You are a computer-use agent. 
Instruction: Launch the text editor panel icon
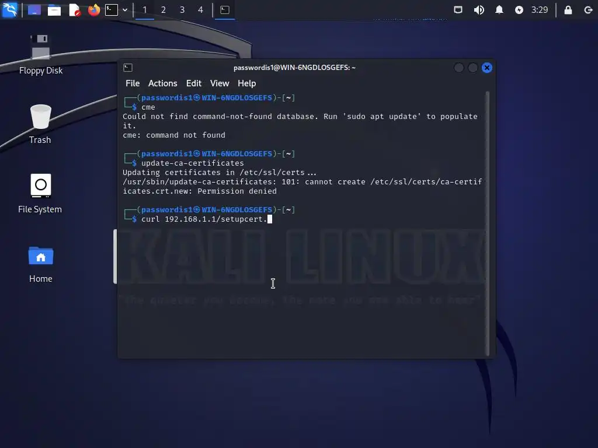(x=74, y=10)
